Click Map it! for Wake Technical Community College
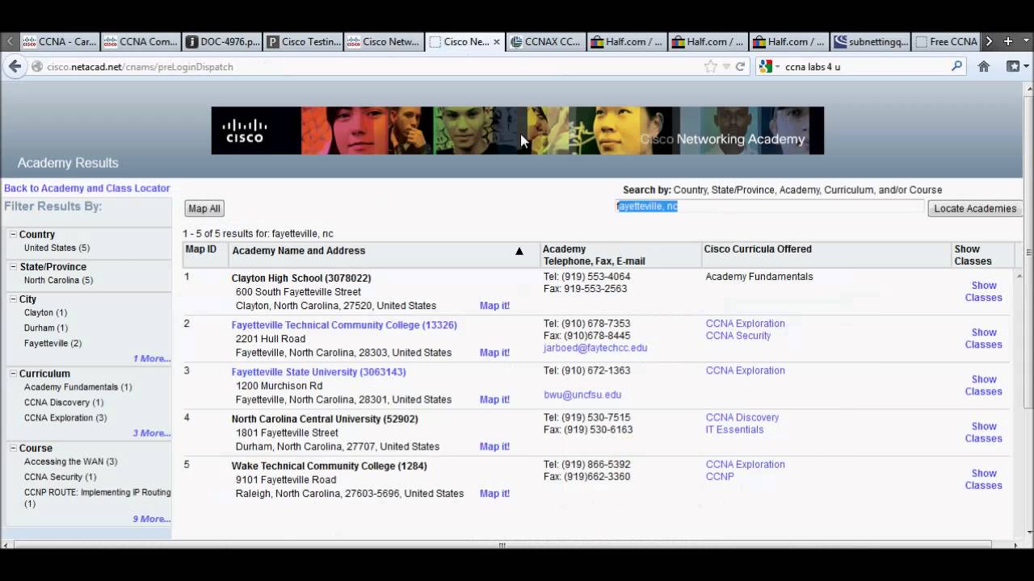Viewport: 1034px width, 581px height. [494, 493]
